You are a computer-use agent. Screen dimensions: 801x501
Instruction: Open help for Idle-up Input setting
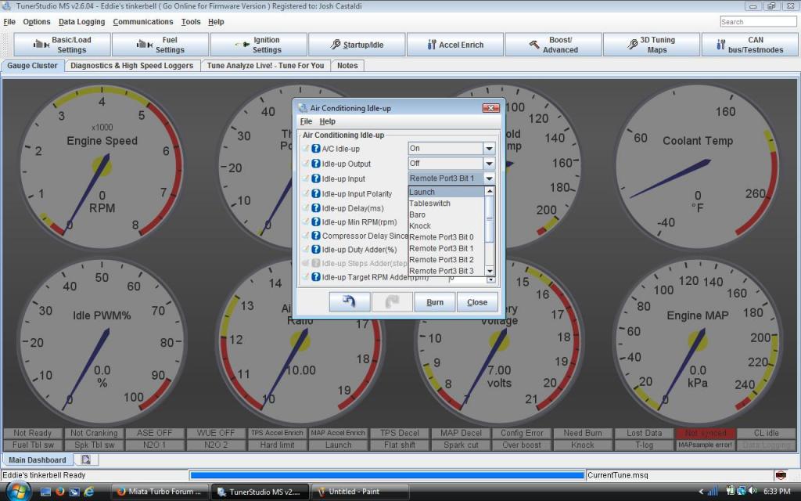316,179
